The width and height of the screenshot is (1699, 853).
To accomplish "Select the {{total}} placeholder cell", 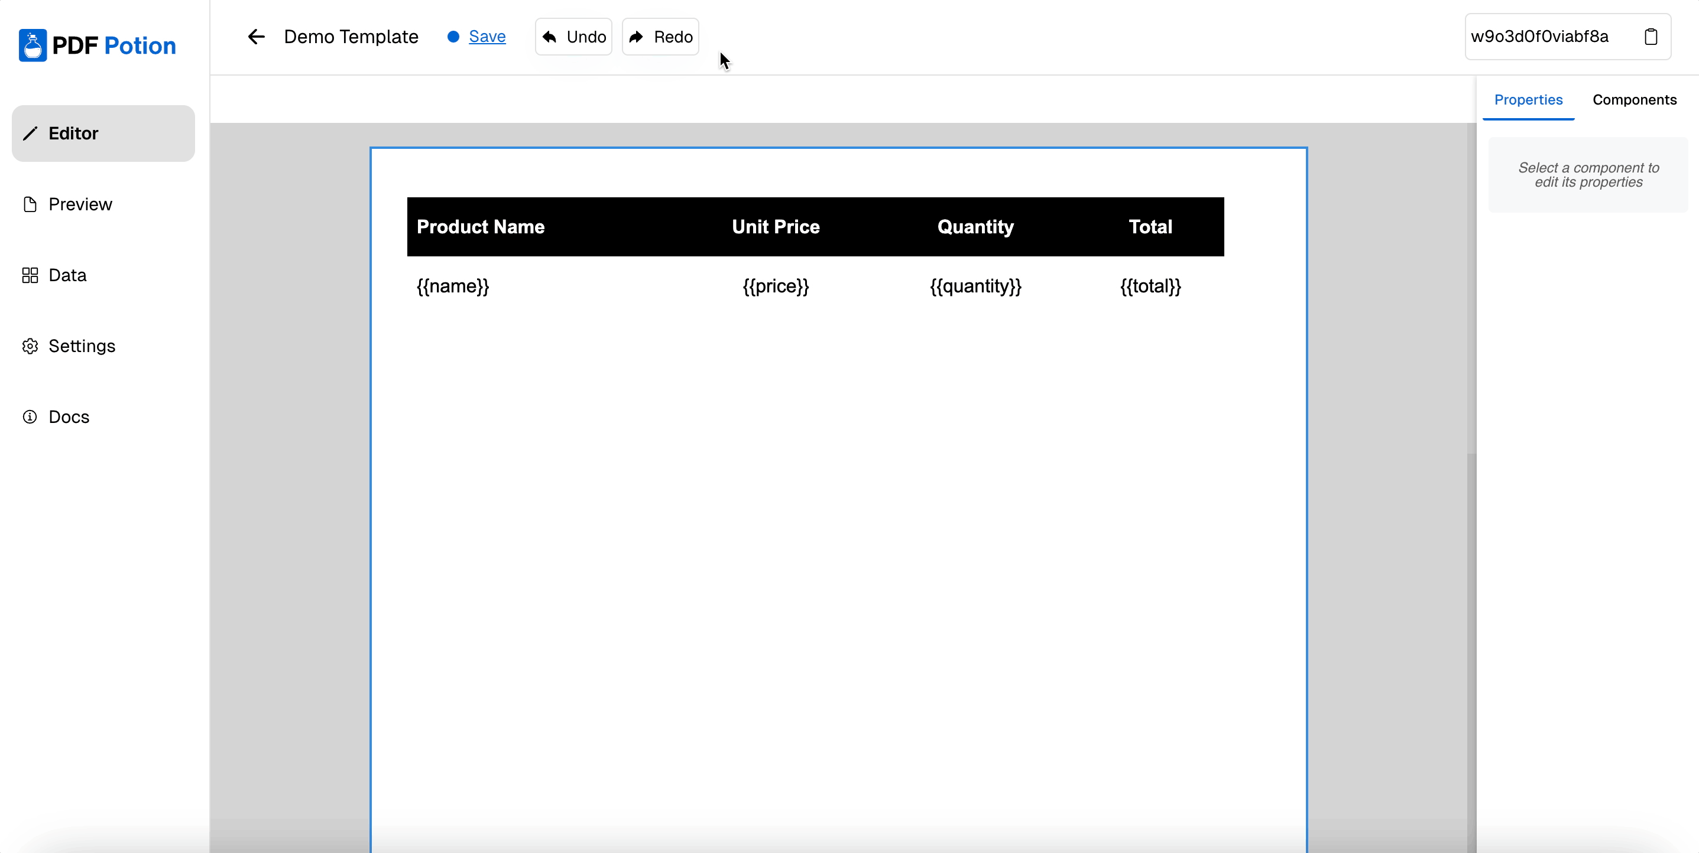I will coord(1150,286).
